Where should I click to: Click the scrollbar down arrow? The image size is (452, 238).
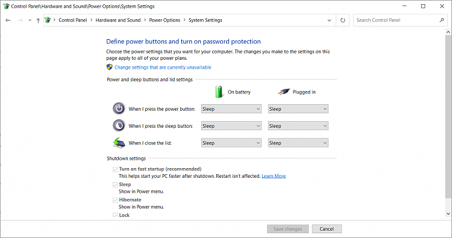(448, 214)
